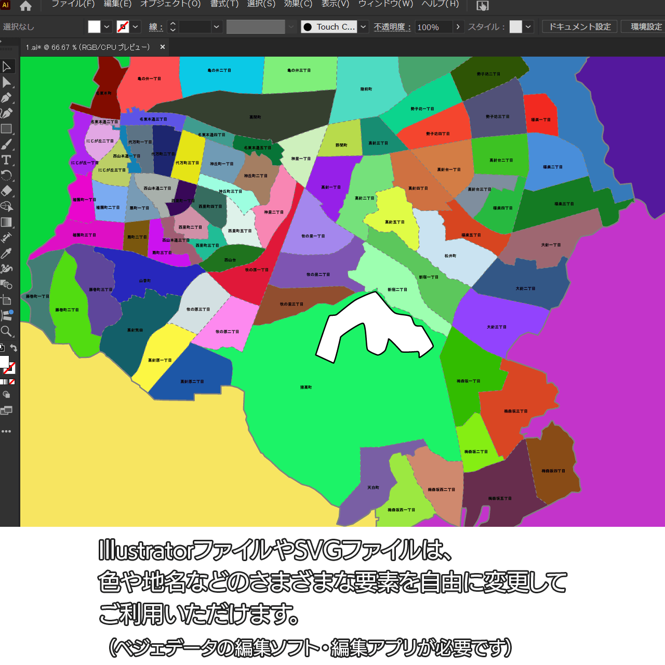Swap fill and stroke colors

point(14,348)
